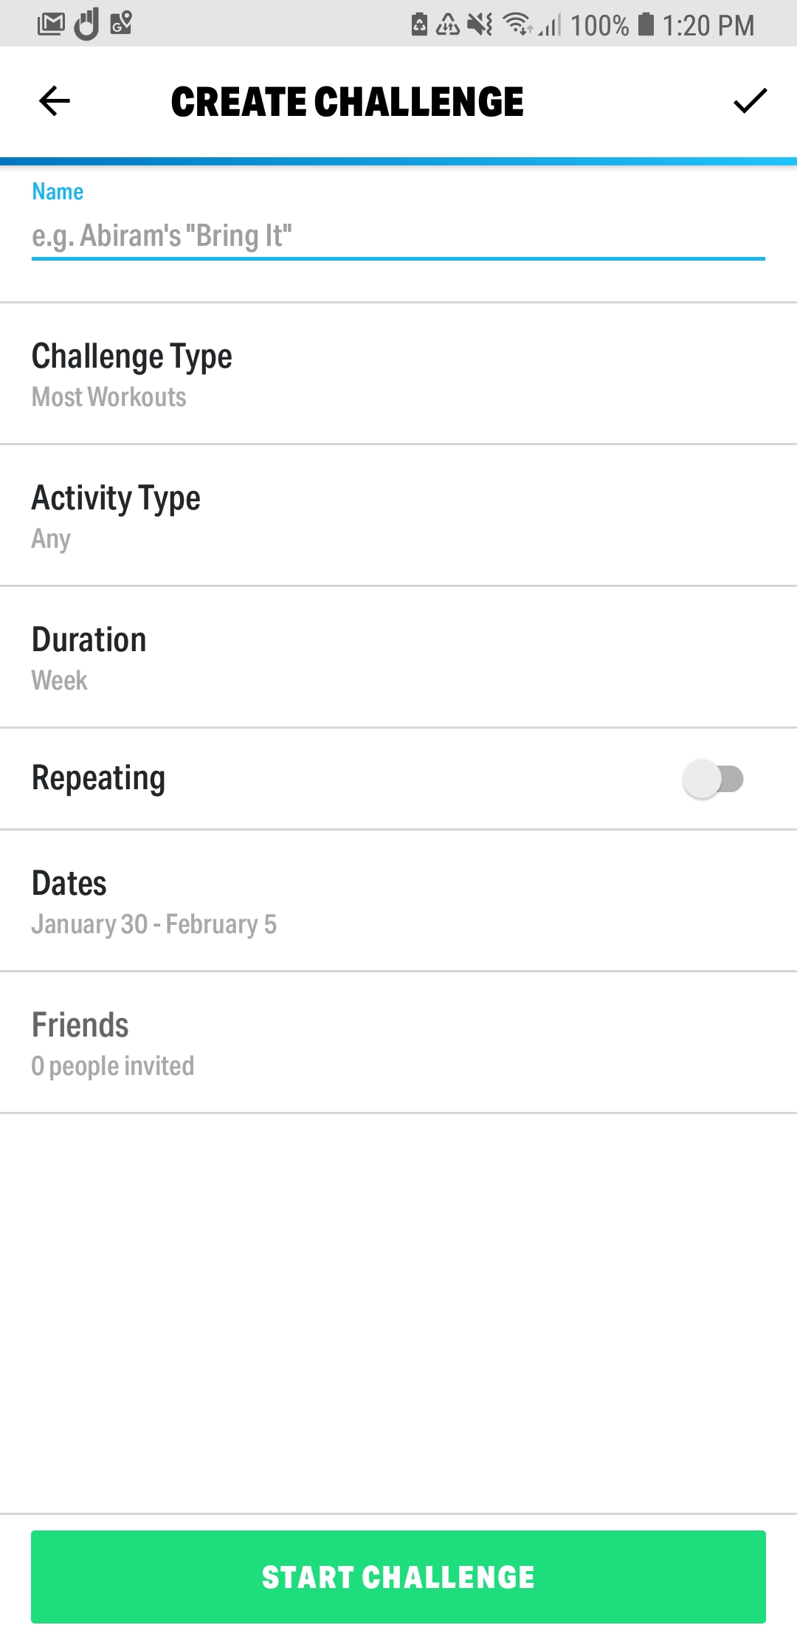The image size is (797, 1639).
Task: Change the Duration from Week
Action: coord(398,658)
